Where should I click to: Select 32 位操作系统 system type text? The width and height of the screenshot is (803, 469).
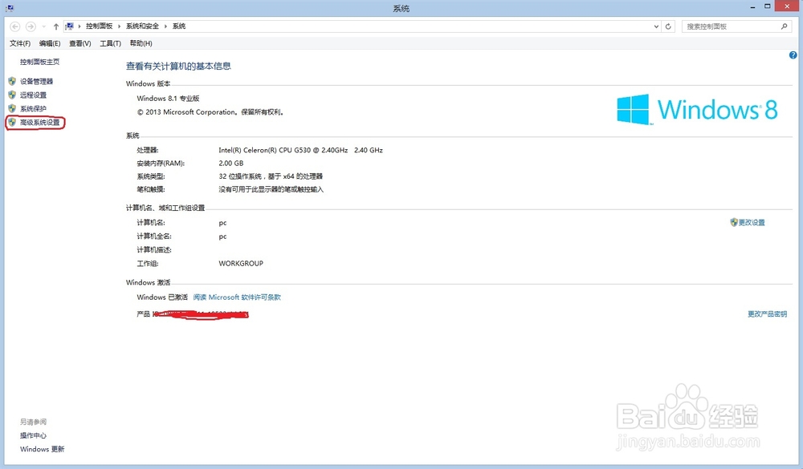pyautogui.click(x=271, y=176)
